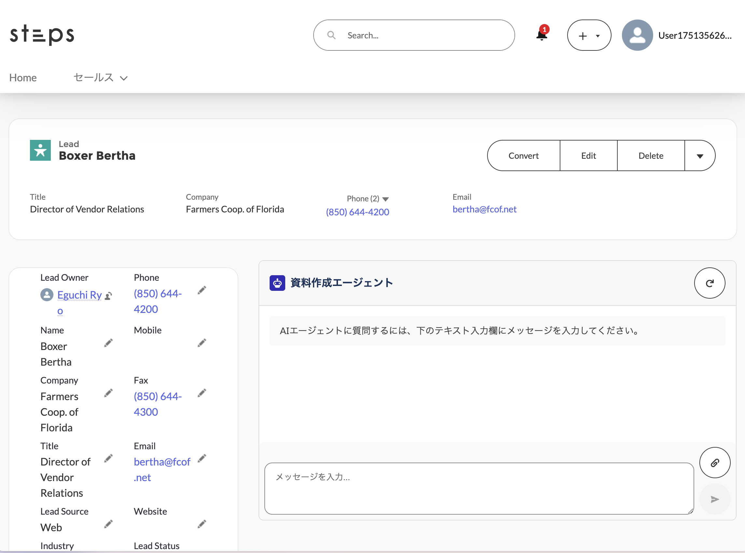Image resolution: width=745 pixels, height=553 pixels.
Task: Edit the Name field pencil icon
Action: (108, 343)
